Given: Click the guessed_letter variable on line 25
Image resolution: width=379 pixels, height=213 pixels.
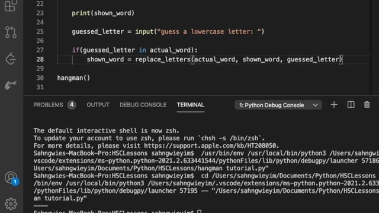Looking at the screenshot, I should pos(98,31).
